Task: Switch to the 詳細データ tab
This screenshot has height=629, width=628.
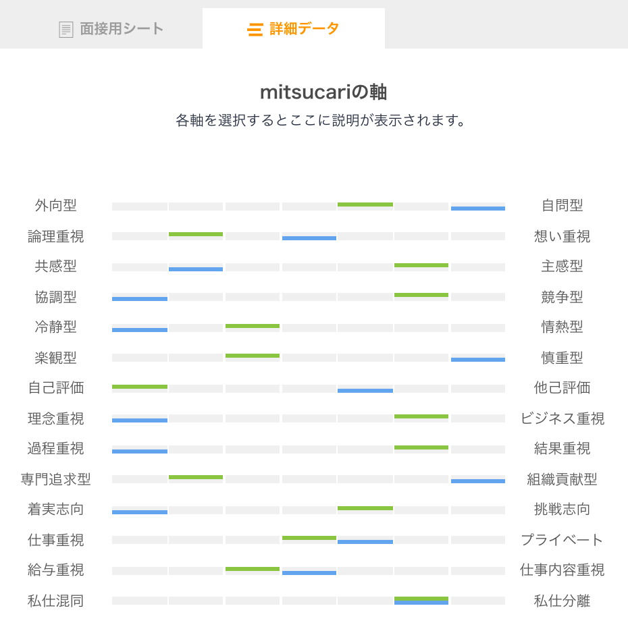Action: coord(294,29)
